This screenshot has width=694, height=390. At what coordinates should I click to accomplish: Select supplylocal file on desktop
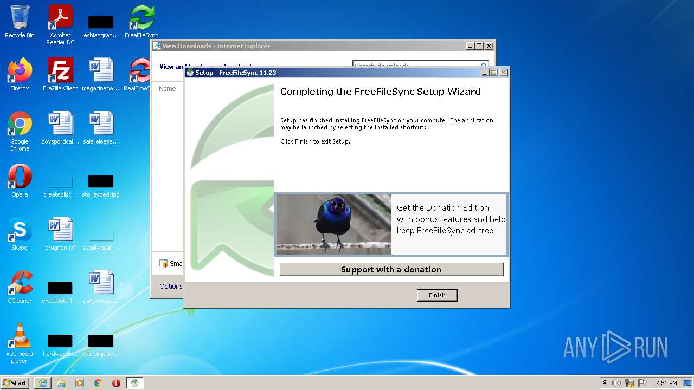tap(101, 238)
